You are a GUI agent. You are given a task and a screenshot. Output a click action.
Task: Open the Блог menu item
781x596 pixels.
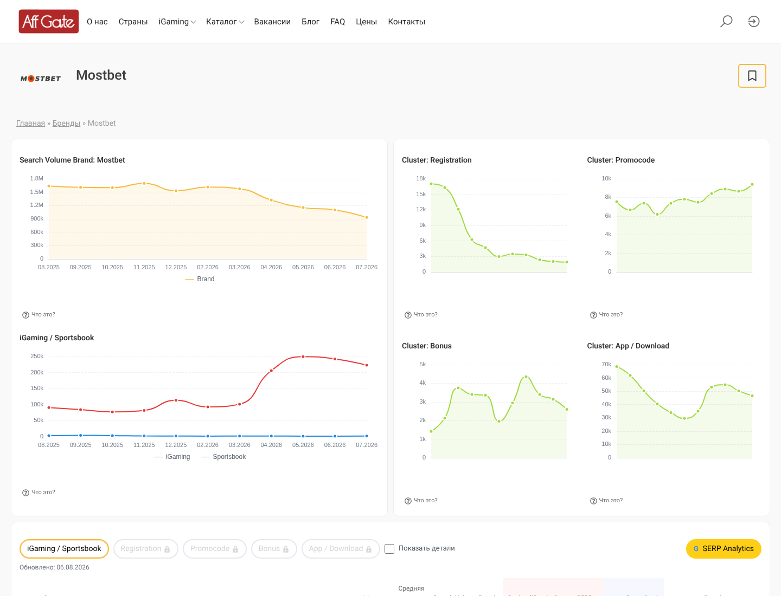pyautogui.click(x=310, y=22)
